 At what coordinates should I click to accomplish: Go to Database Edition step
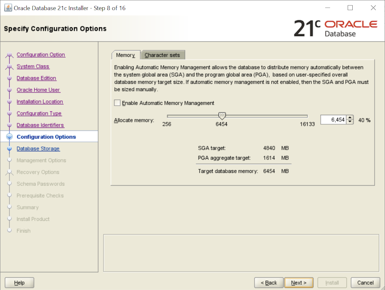37,78
